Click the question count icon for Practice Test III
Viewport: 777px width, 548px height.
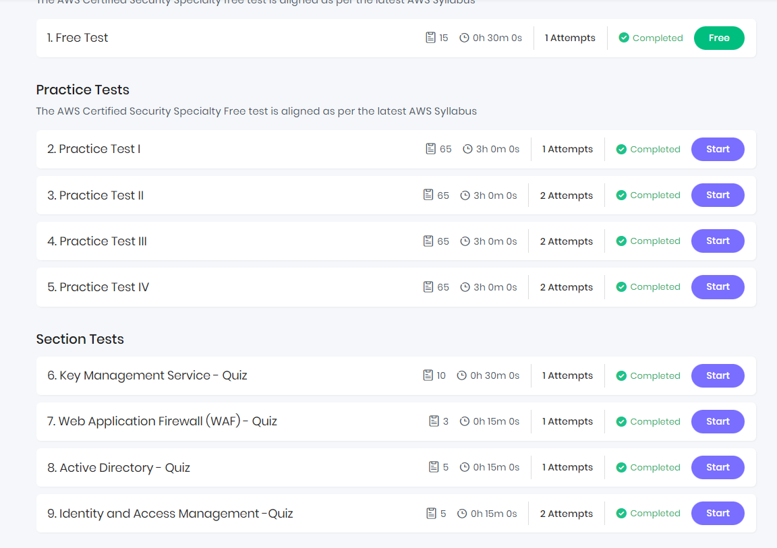coord(428,241)
